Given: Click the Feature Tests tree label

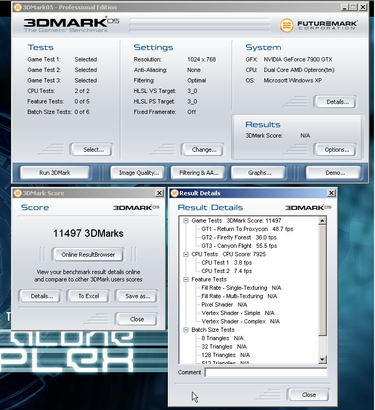Looking at the screenshot, I should click(209, 279).
